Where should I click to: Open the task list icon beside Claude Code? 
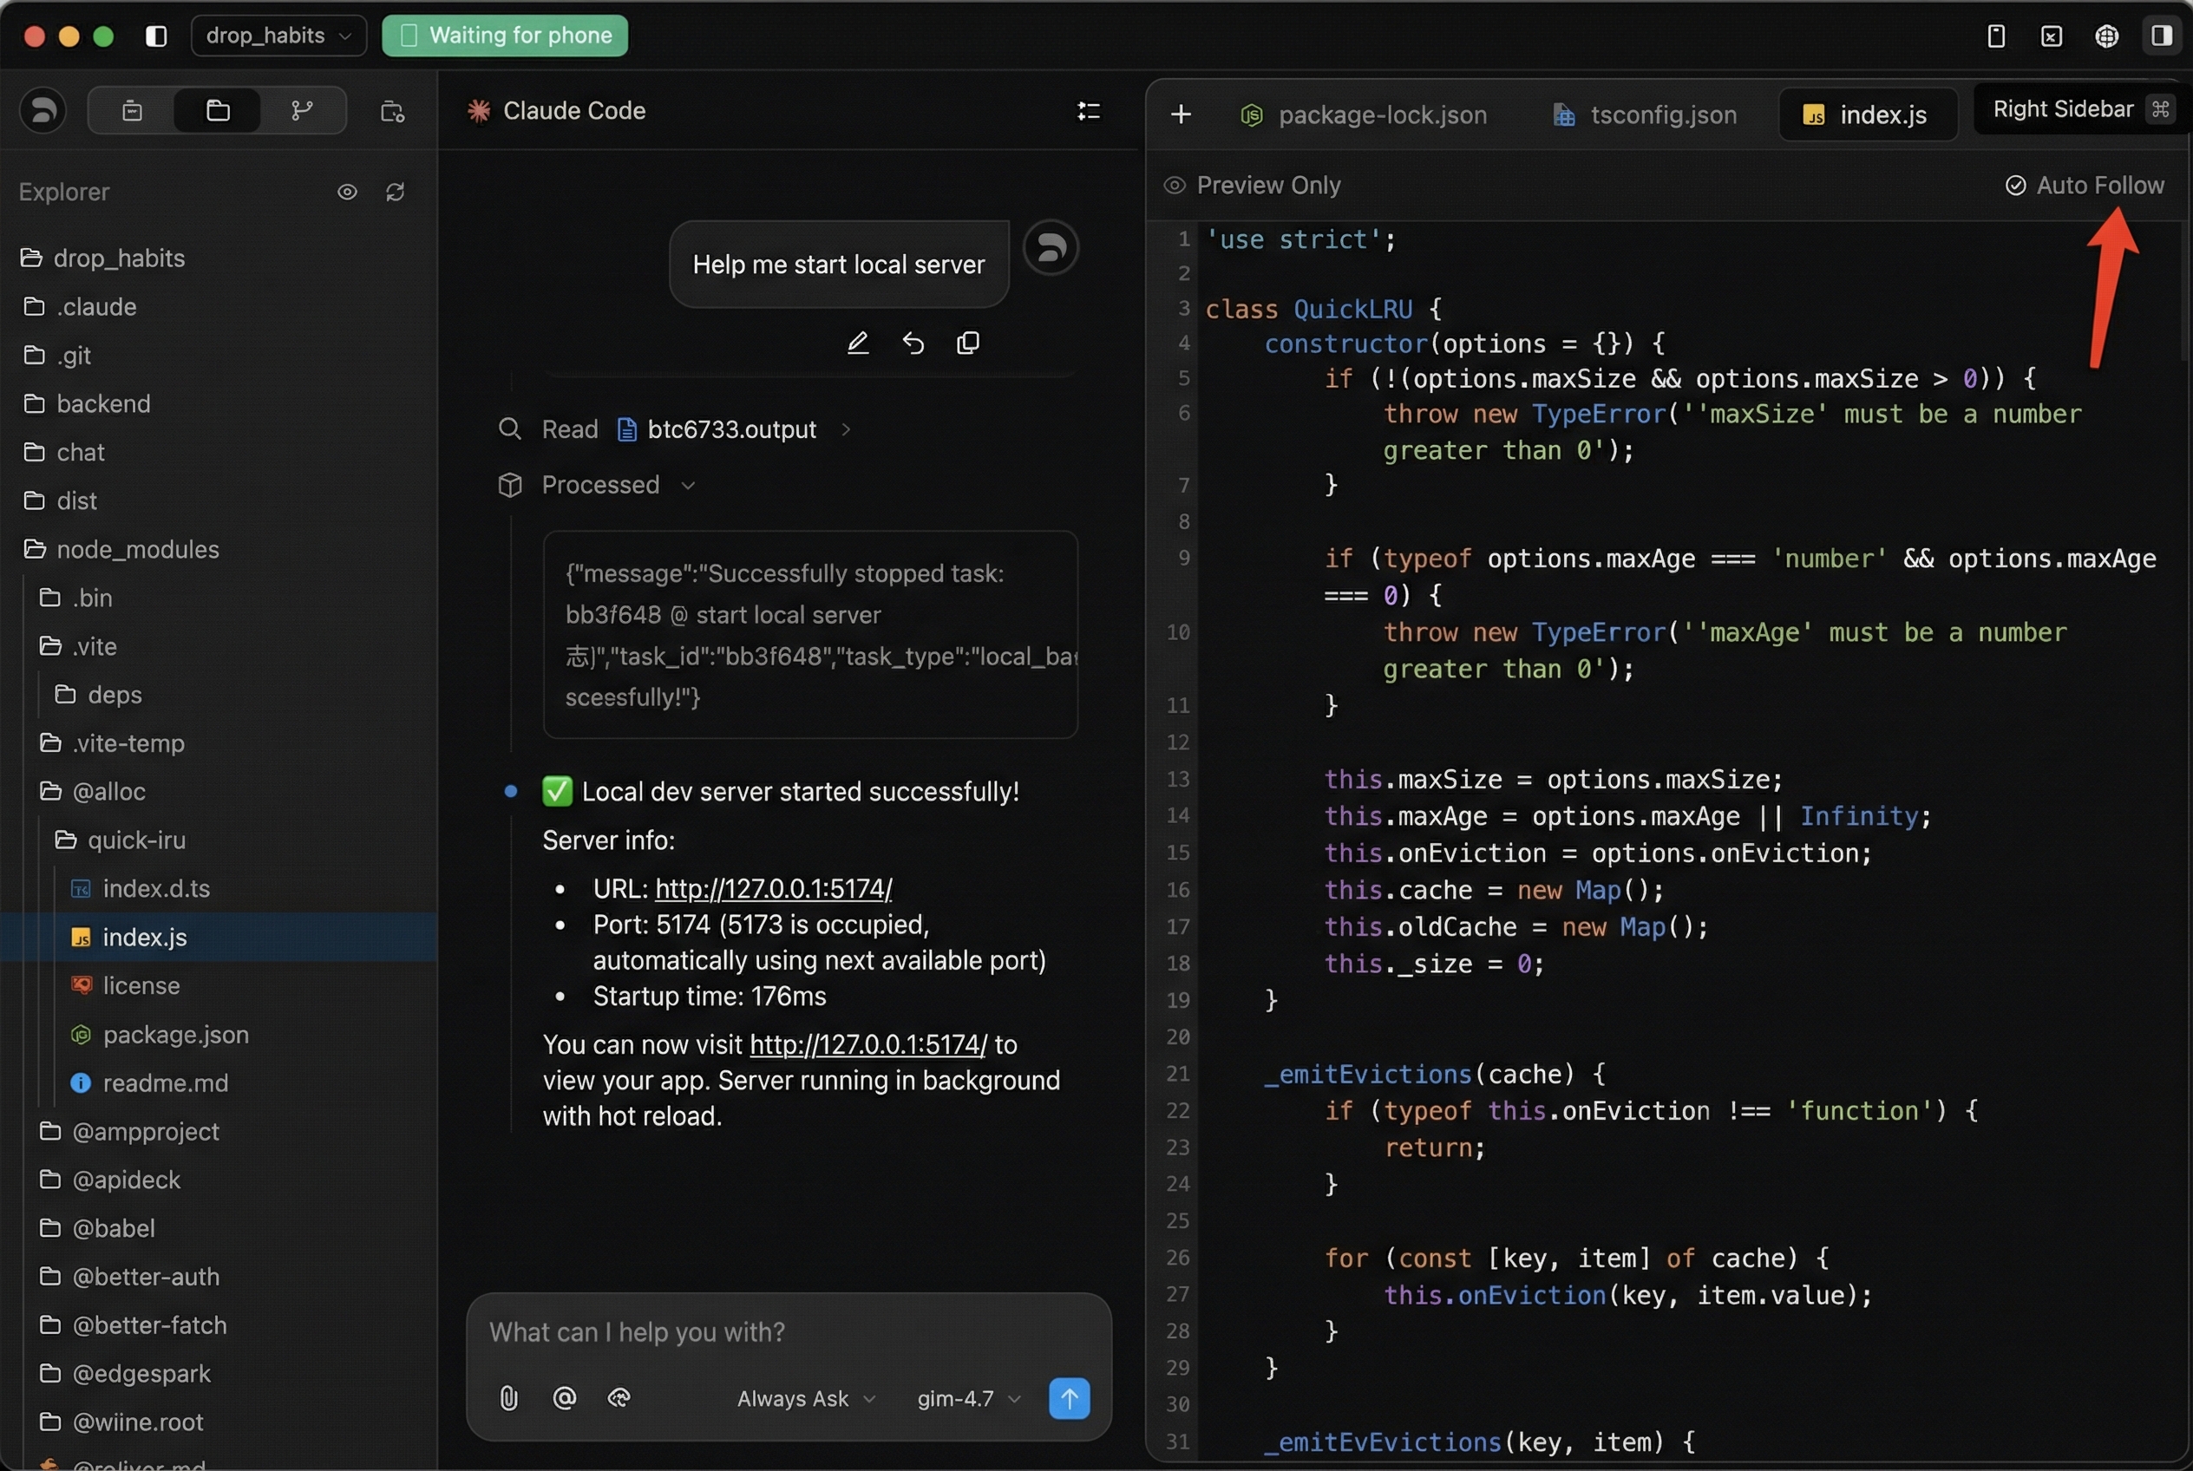(1088, 111)
